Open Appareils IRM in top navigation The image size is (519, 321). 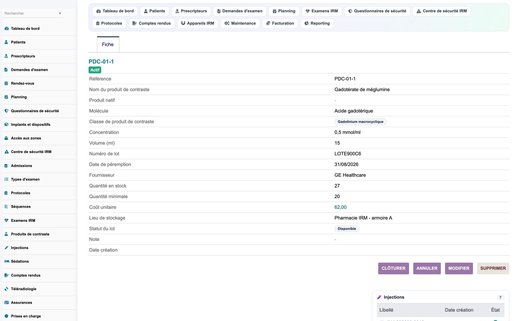tap(198, 23)
